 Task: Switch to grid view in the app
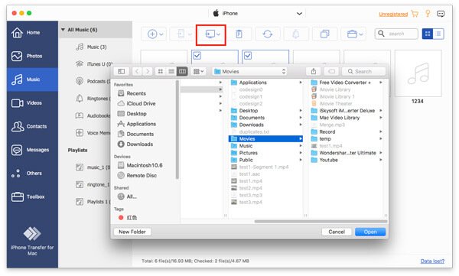click(x=428, y=34)
